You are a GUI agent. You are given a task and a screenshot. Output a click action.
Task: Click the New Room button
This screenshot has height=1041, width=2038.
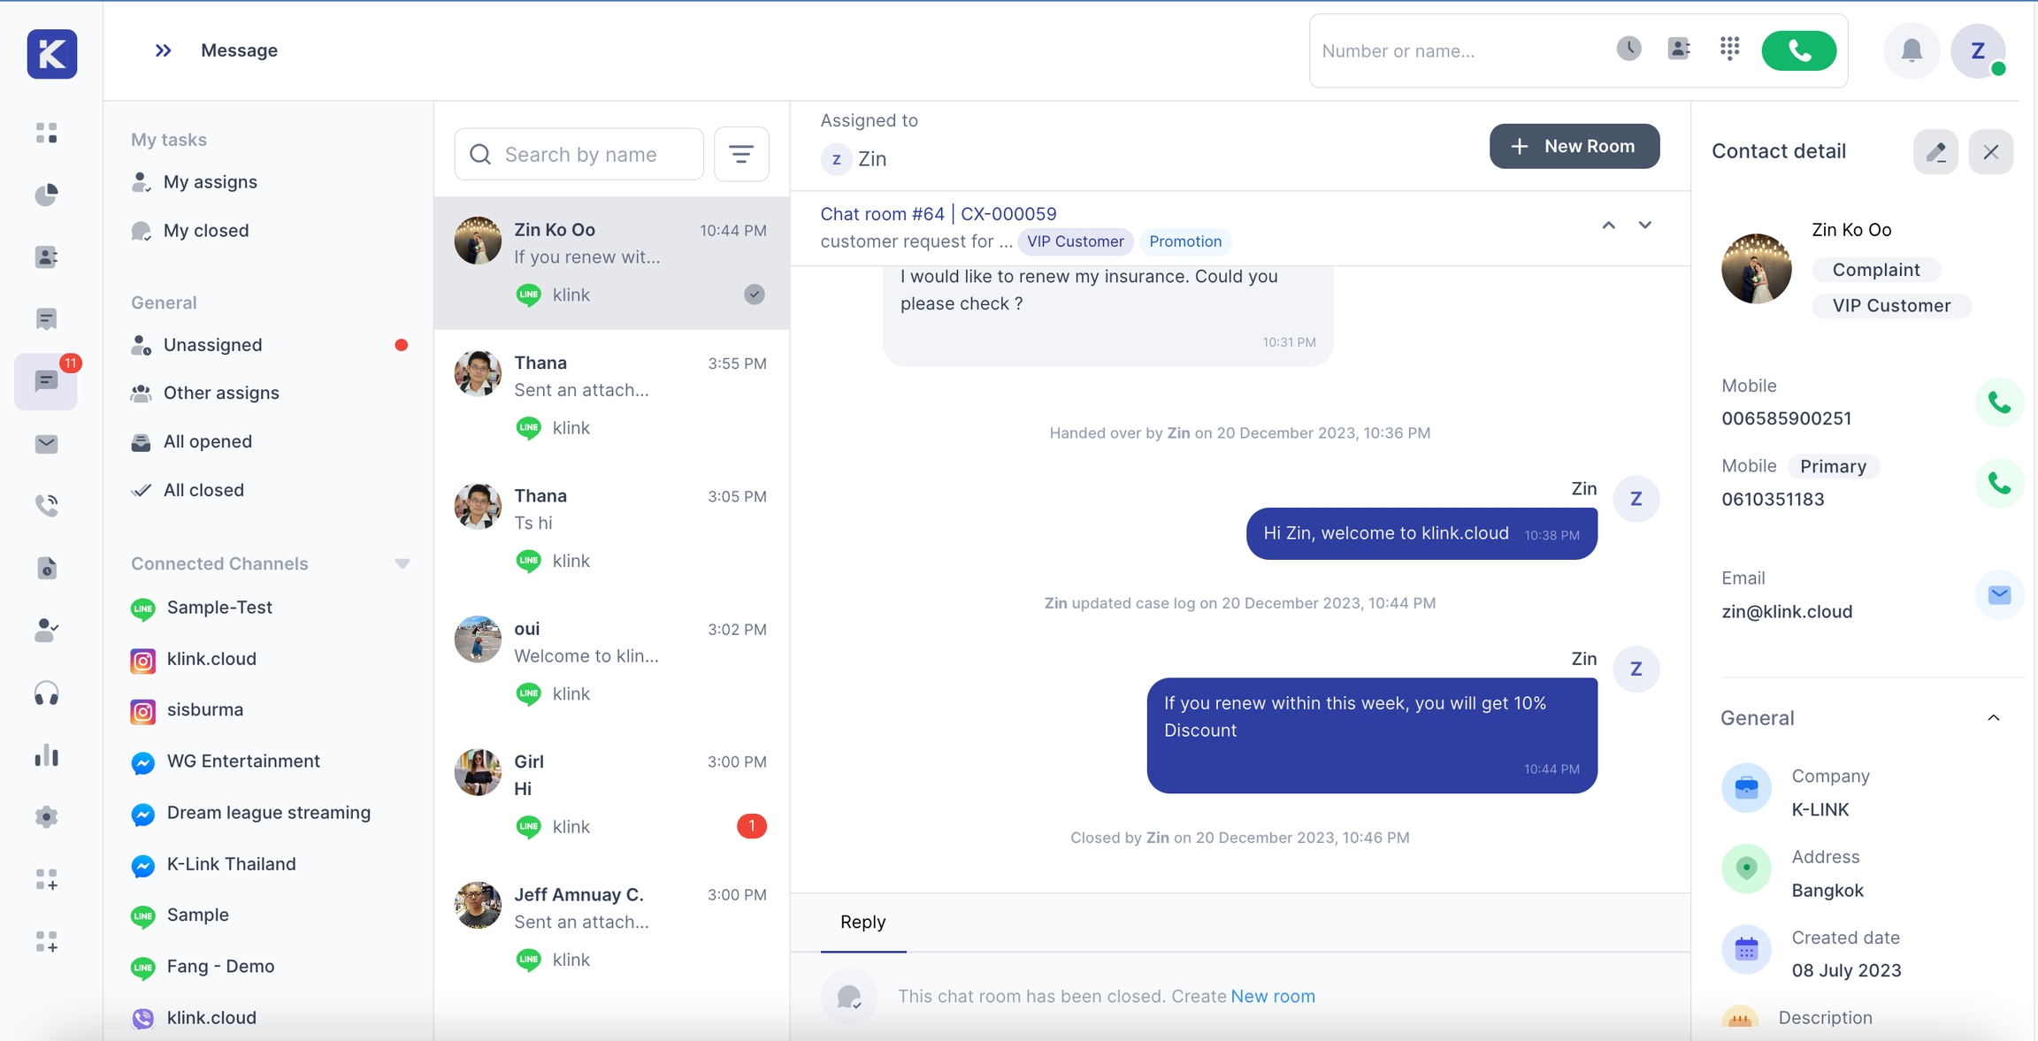click(x=1574, y=146)
